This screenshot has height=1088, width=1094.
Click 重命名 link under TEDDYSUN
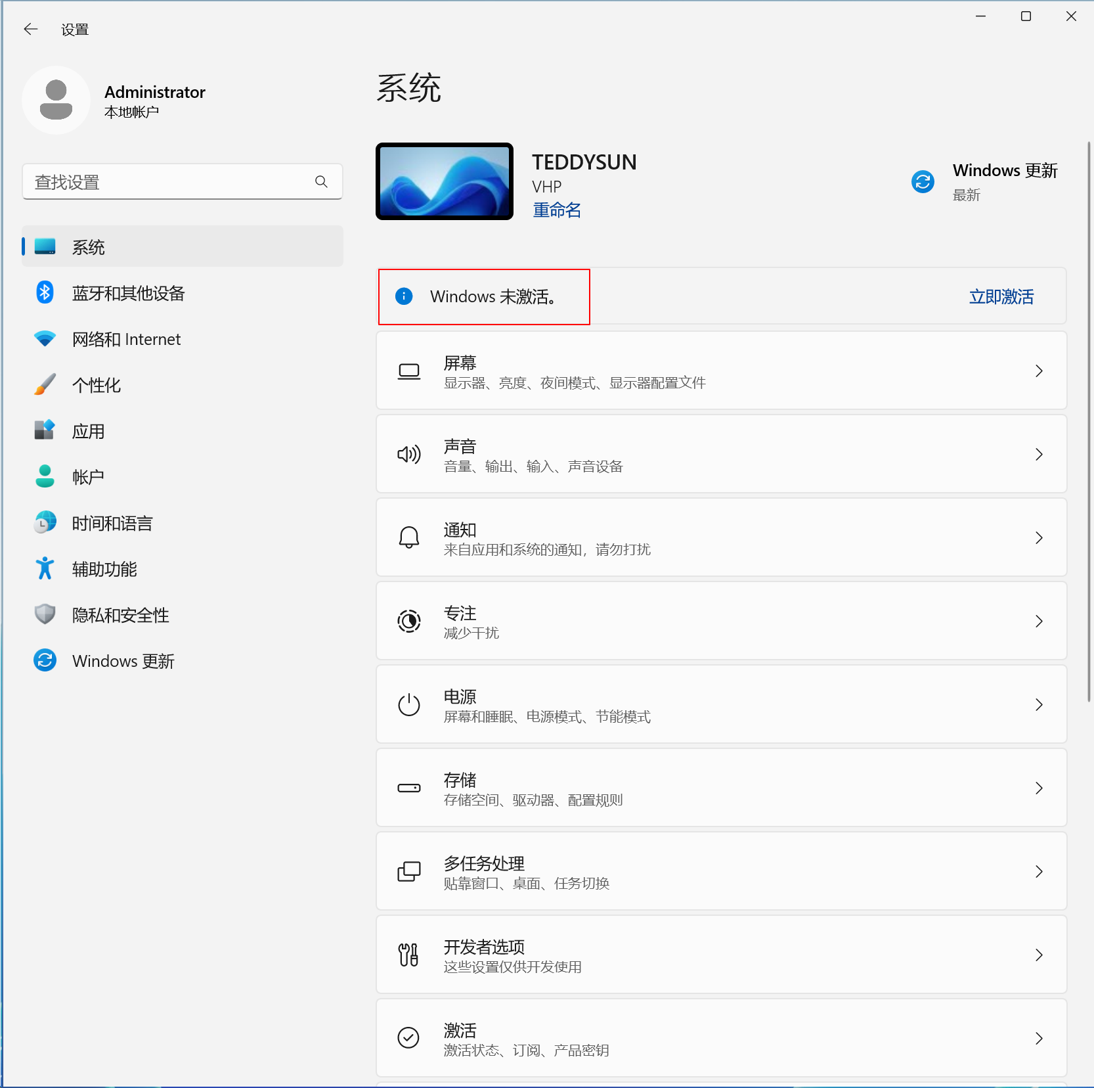coord(557,210)
